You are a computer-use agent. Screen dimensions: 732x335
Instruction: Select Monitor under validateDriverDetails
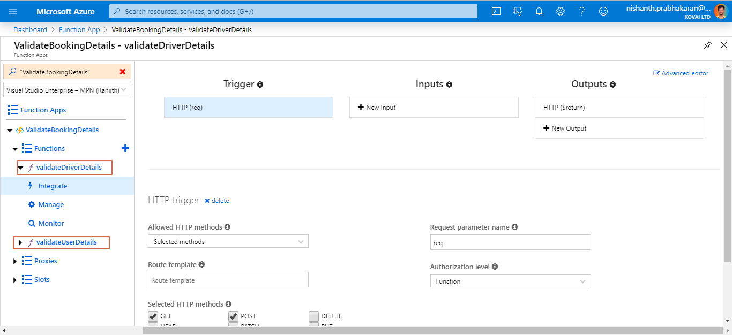(51, 224)
